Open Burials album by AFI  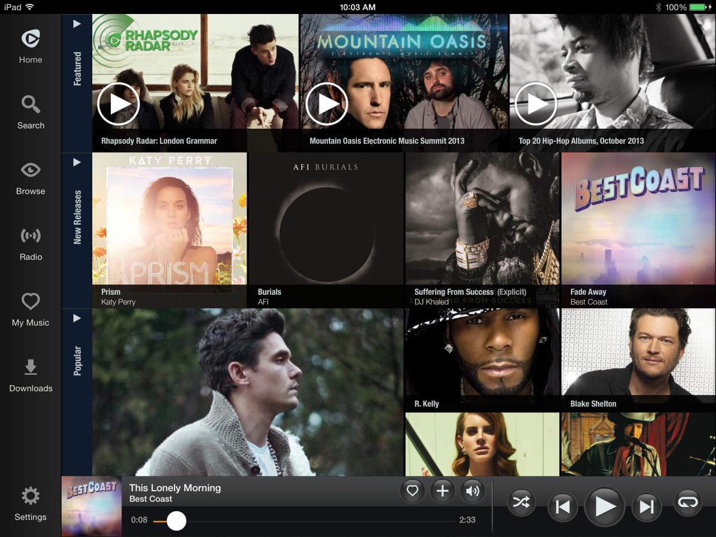coord(326,230)
